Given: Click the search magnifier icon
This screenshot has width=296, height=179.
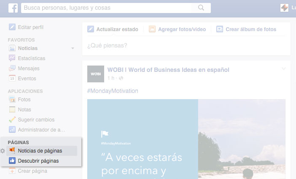Looking at the screenshot, I should pyautogui.click(x=201, y=8).
